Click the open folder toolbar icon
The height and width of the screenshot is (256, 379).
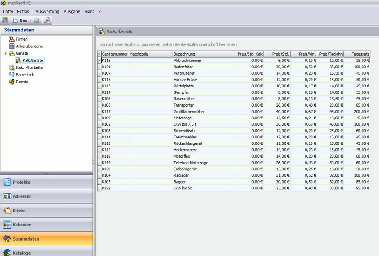point(36,20)
